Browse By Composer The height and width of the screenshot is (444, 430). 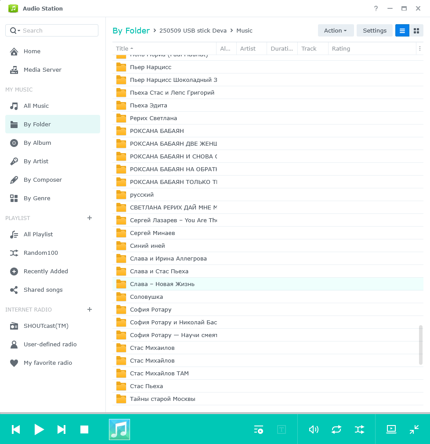[53, 180]
